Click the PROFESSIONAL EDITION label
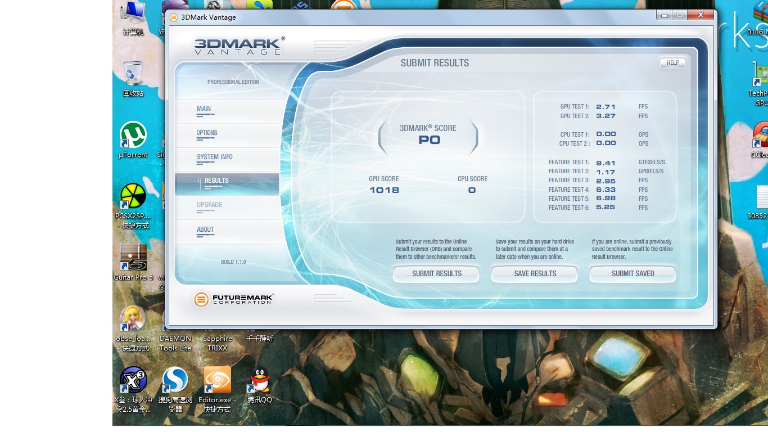 (233, 82)
